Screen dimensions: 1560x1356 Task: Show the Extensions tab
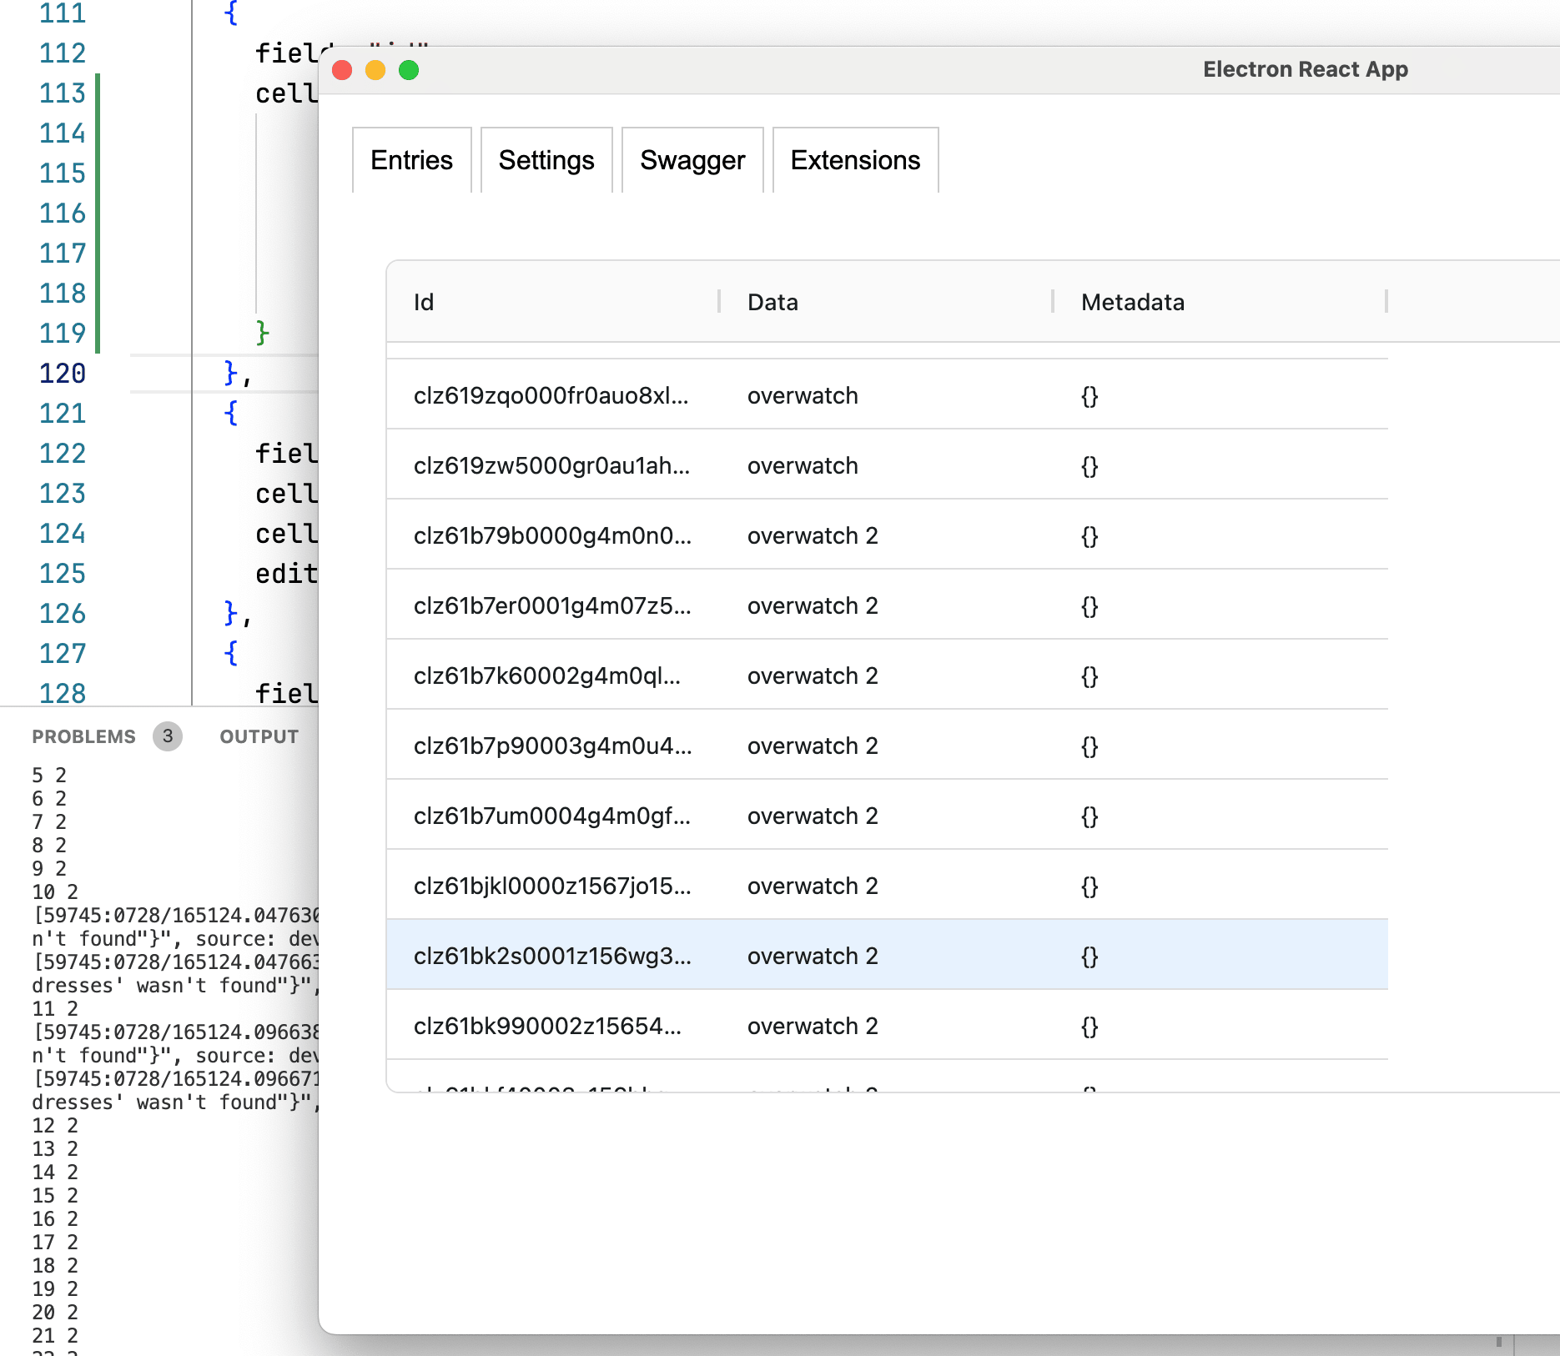(x=855, y=160)
